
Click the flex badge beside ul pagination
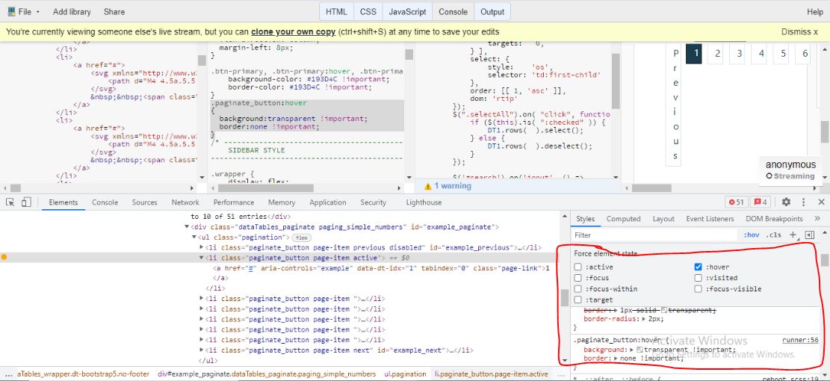pyautogui.click(x=302, y=238)
